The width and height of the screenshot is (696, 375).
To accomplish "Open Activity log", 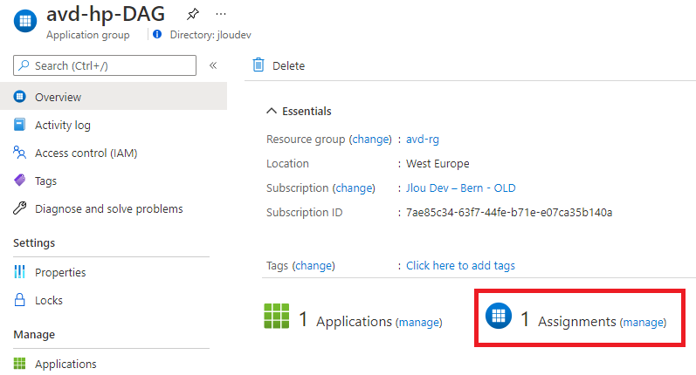I will [x=63, y=126].
